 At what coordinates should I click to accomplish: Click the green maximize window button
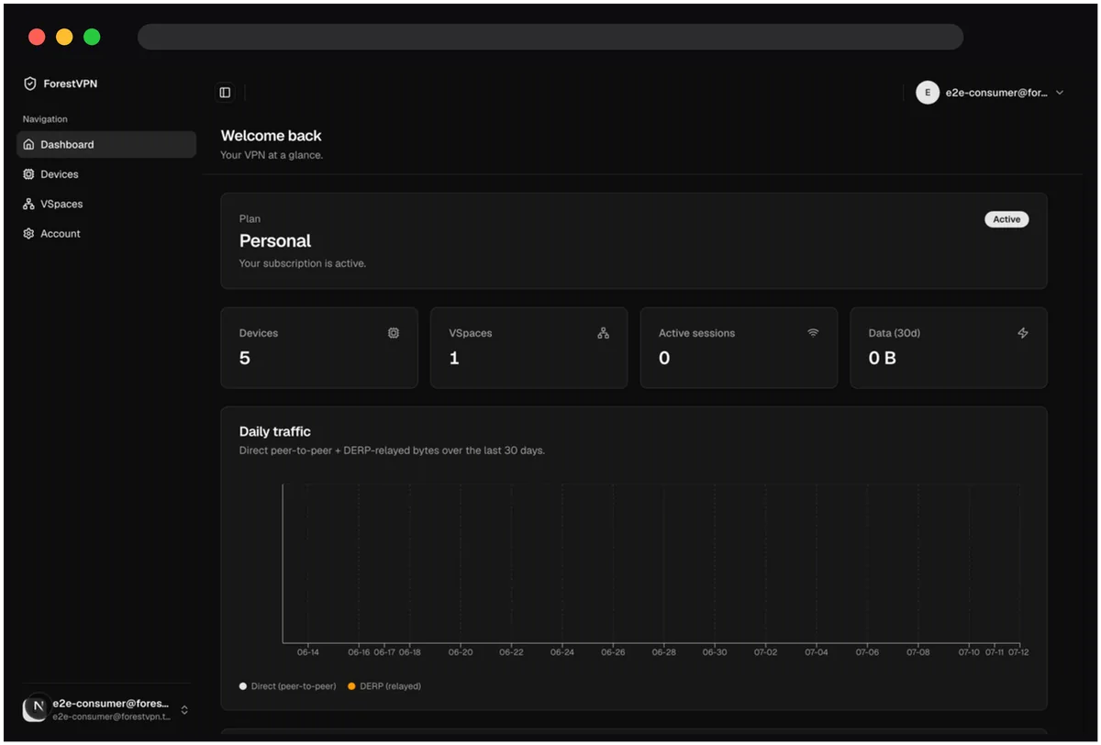[92, 37]
